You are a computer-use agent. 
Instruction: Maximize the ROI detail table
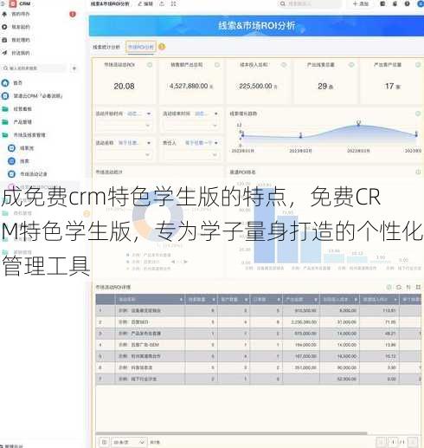pyautogui.click(x=418, y=287)
